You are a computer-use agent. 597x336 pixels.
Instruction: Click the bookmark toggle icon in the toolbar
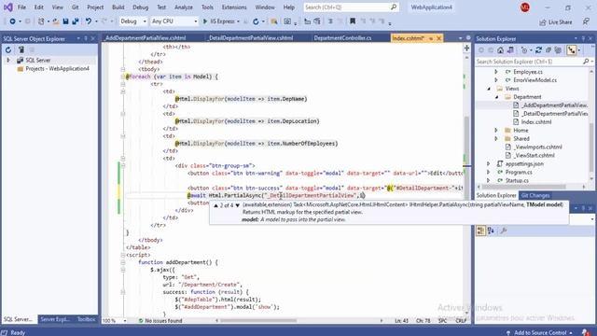point(353,21)
